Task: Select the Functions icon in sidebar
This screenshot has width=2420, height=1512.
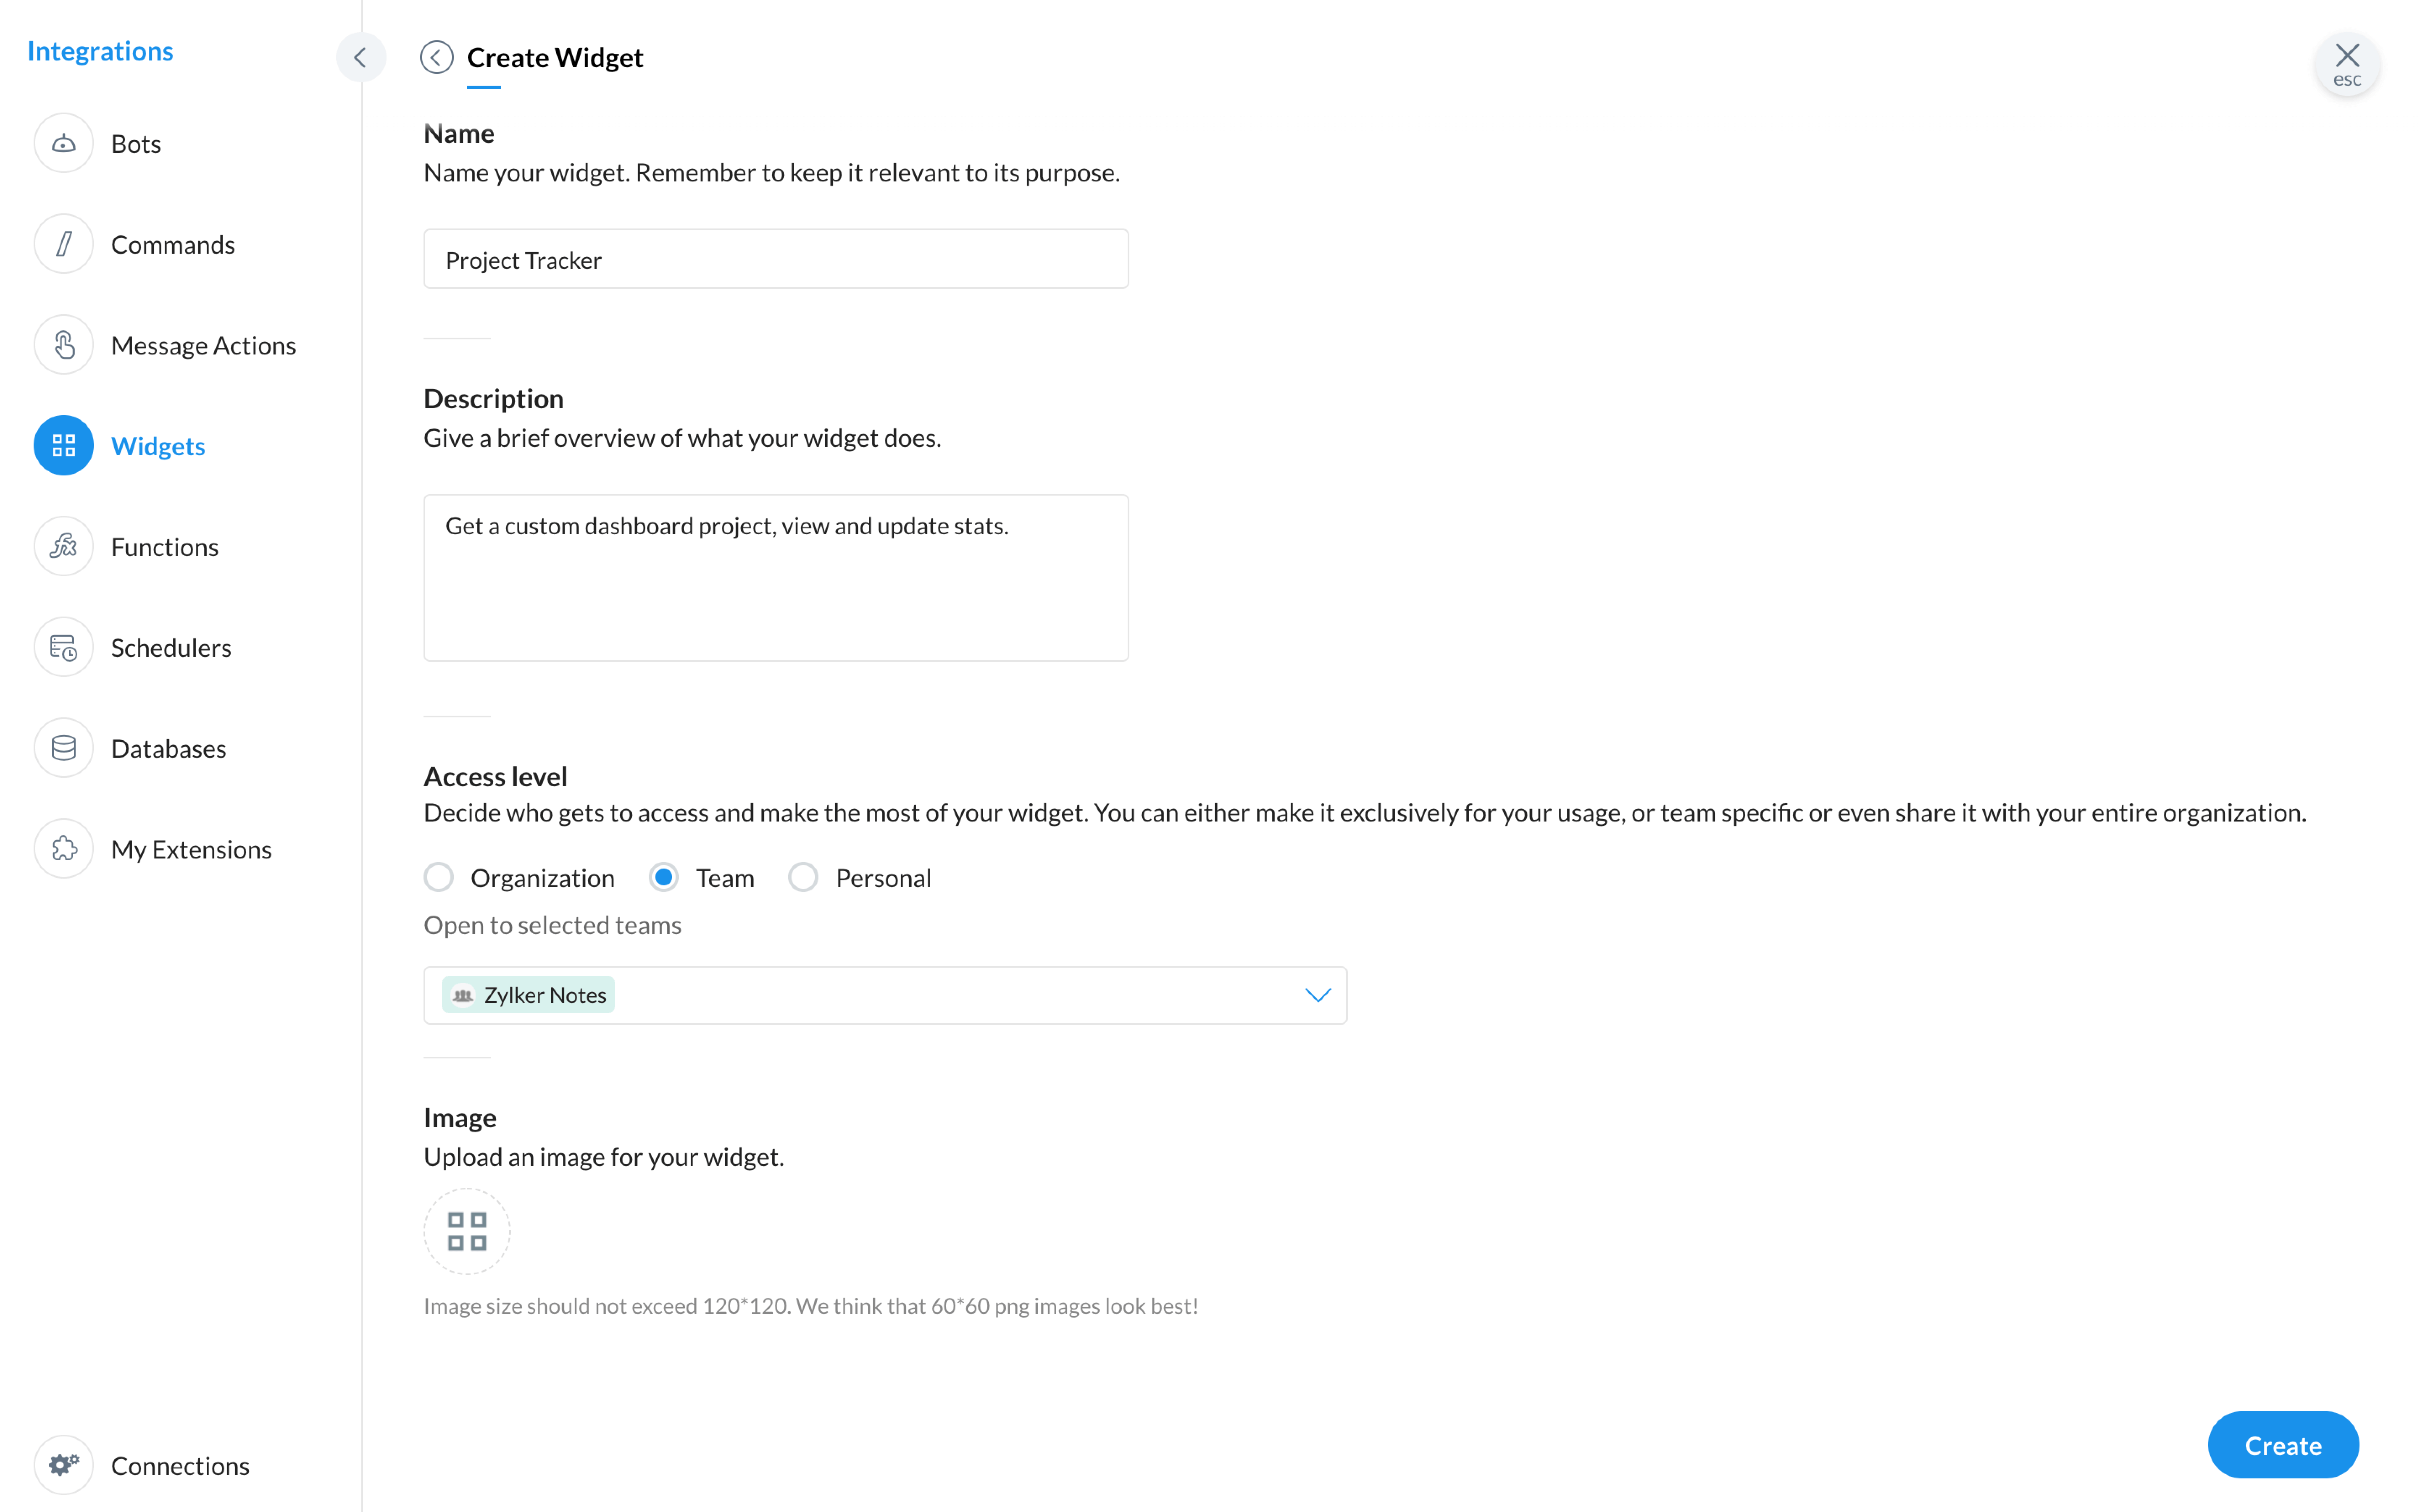Action: (63, 546)
